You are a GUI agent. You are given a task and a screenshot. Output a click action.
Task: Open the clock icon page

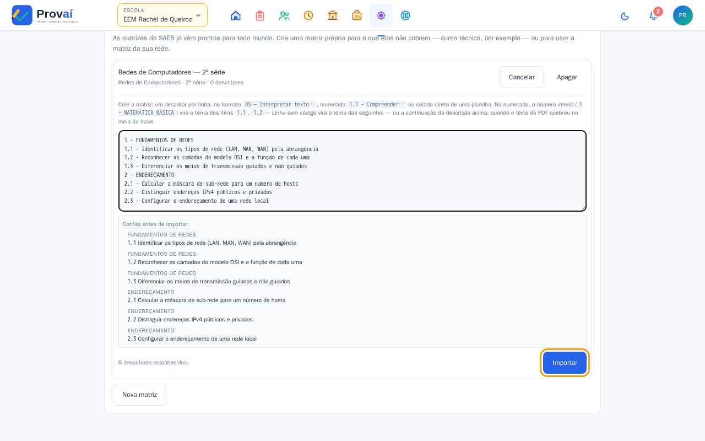(x=308, y=15)
